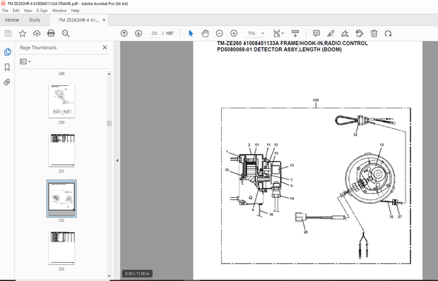438x281 pixels.
Task: Close the Page Thumbnails panel
Action: click(x=105, y=47)
